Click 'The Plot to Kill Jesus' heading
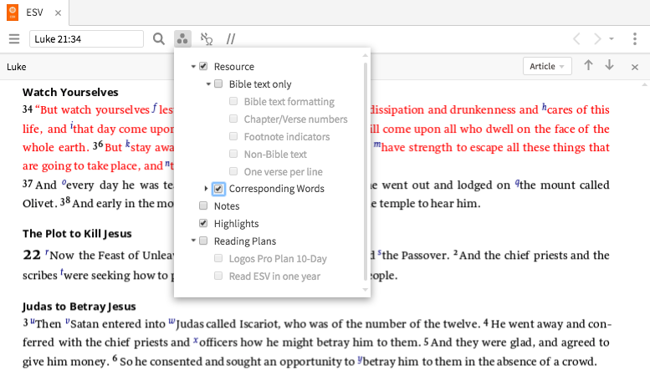 pos(77,233)
